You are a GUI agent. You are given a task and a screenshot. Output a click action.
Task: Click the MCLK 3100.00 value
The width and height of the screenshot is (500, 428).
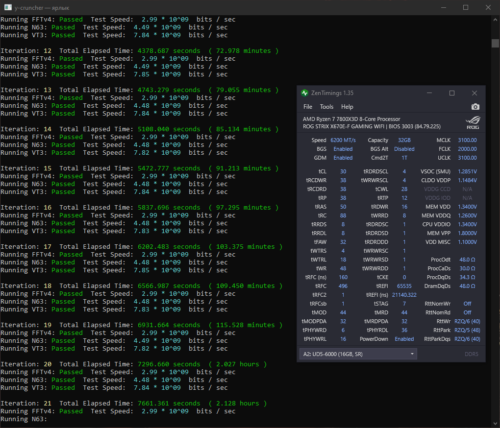click(x=467, y=140)
